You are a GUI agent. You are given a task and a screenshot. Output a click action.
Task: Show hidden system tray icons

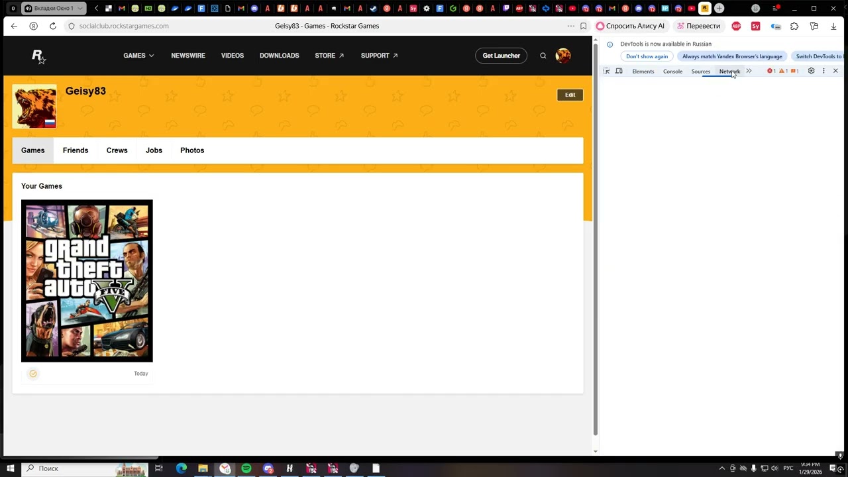(721, 468)
